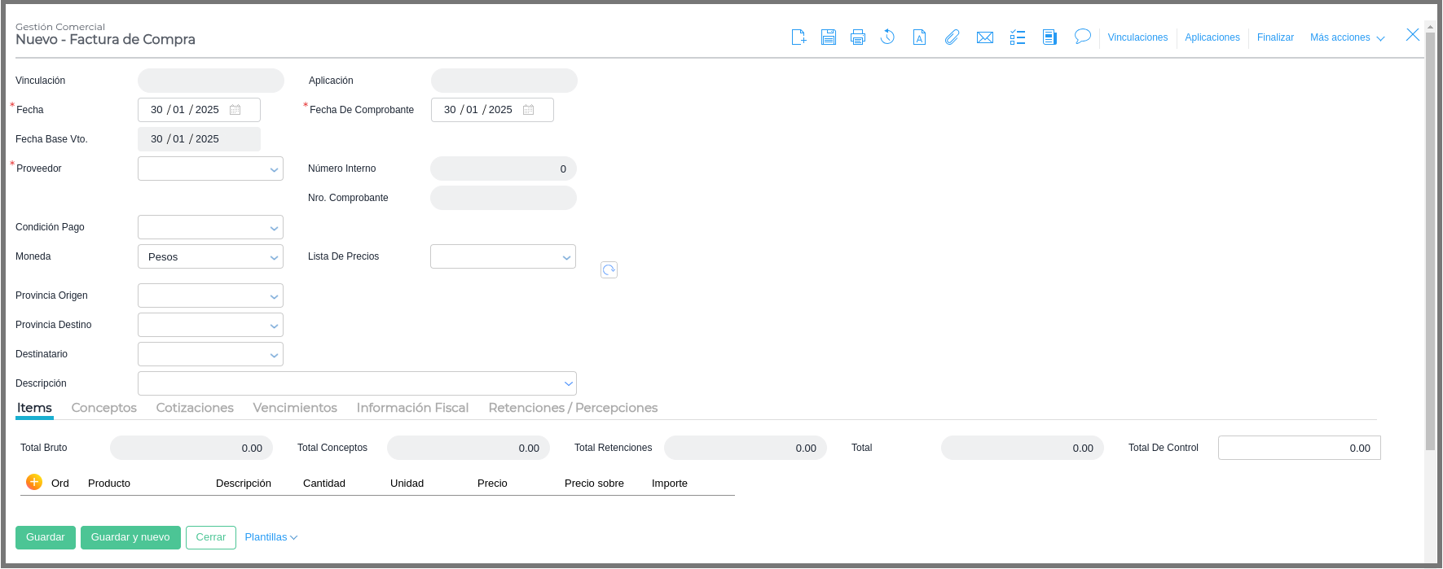Viewport: 1443px width, 569px height.
Task: Click the Fecha De Comprobante date field
Action: point(492,110)
